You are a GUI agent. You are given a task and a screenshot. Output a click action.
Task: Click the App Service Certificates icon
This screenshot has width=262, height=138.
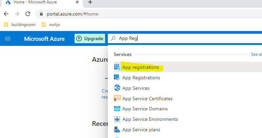117,98
